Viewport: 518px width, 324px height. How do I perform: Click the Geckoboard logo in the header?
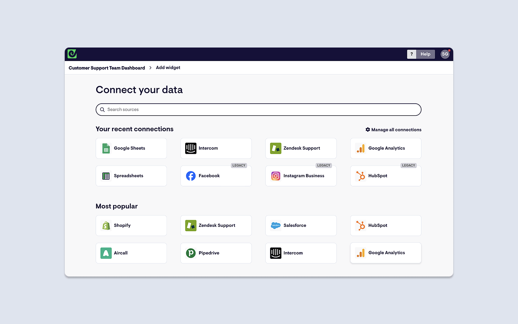coord(72,54)
